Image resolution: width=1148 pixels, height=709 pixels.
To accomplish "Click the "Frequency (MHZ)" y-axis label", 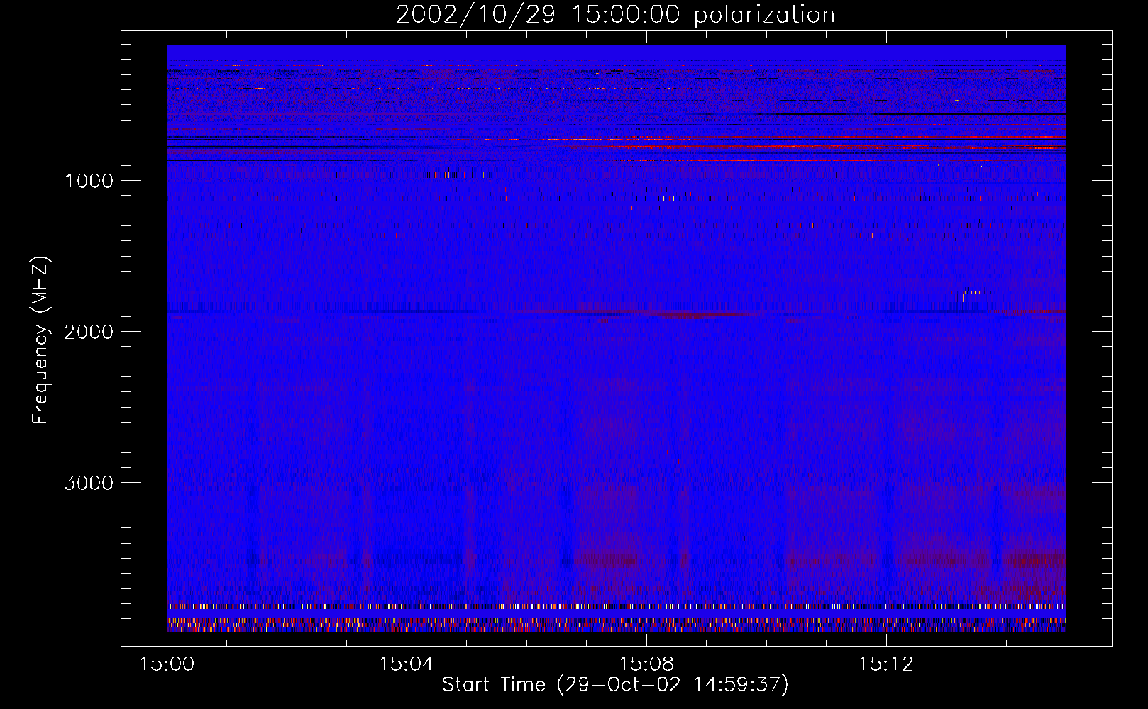I will [40, 340].
